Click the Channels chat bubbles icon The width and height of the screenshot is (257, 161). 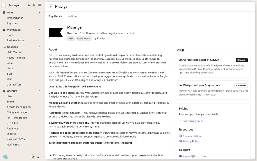(4, 47)
